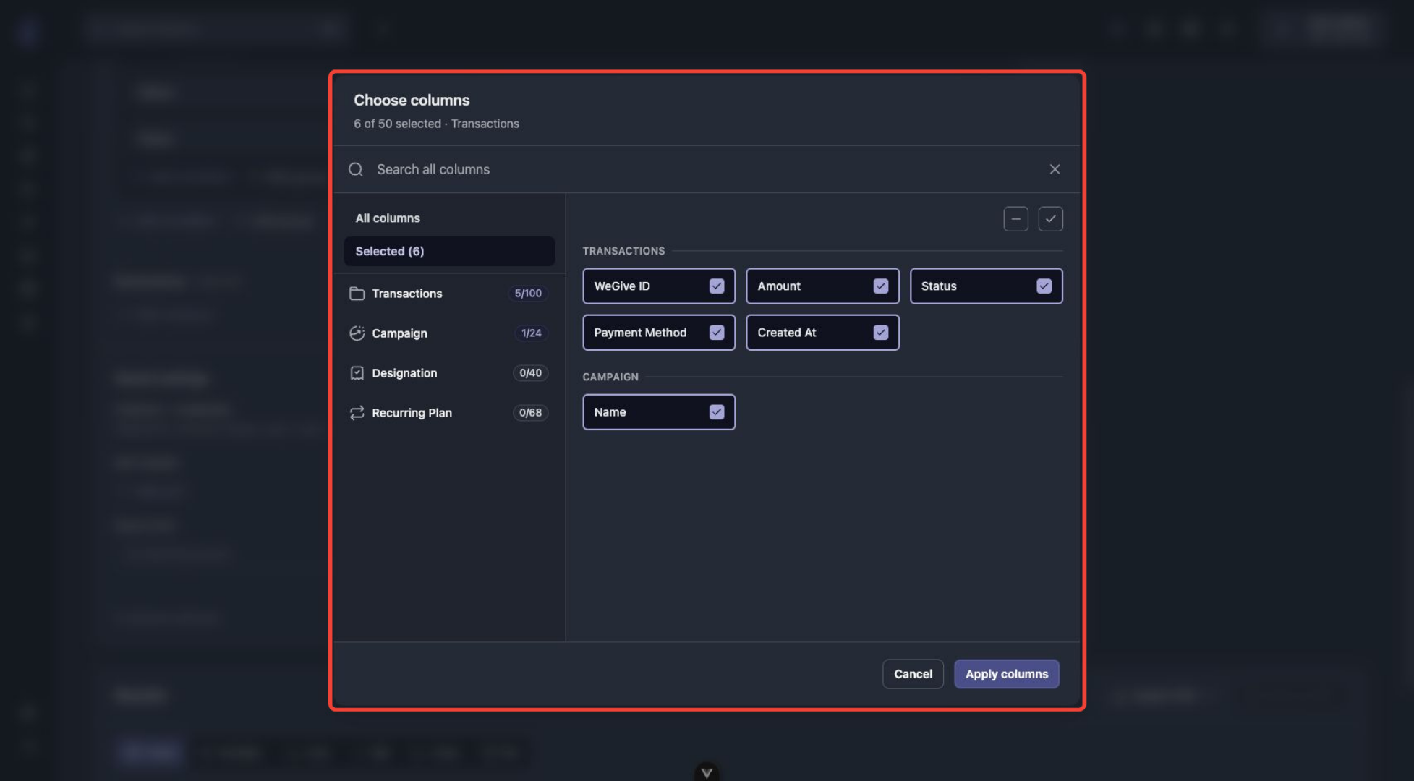Click the Transactions folder icon
The image size is (1414, 781).
[357, 294]
